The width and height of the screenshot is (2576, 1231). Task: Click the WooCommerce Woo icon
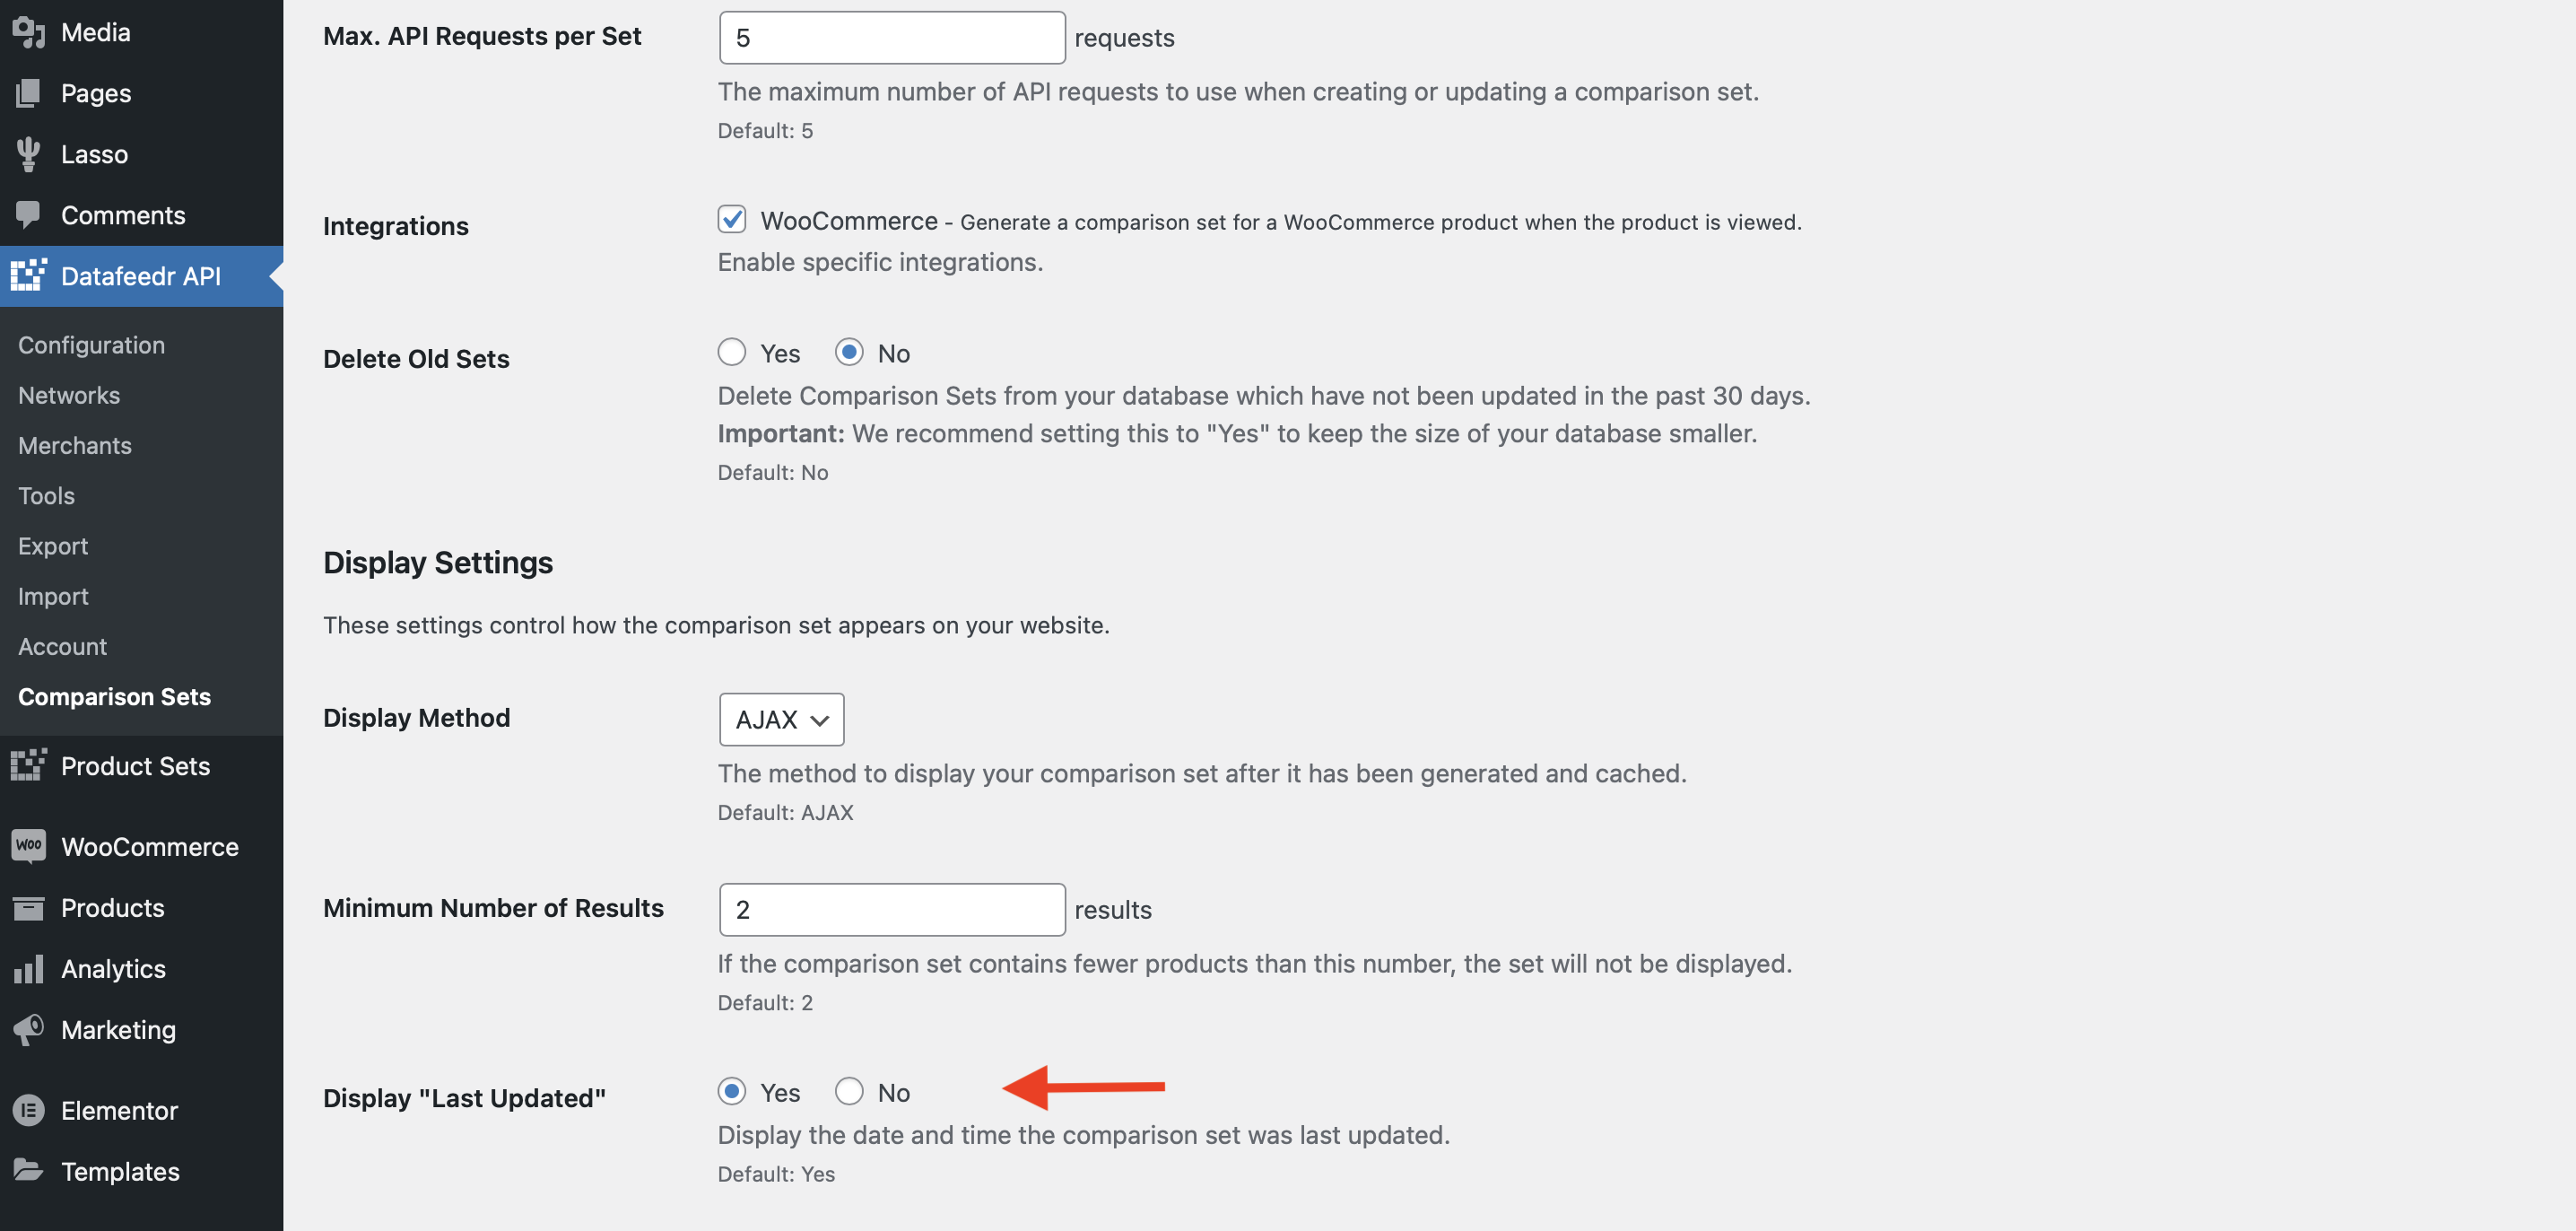pos(29,846)
